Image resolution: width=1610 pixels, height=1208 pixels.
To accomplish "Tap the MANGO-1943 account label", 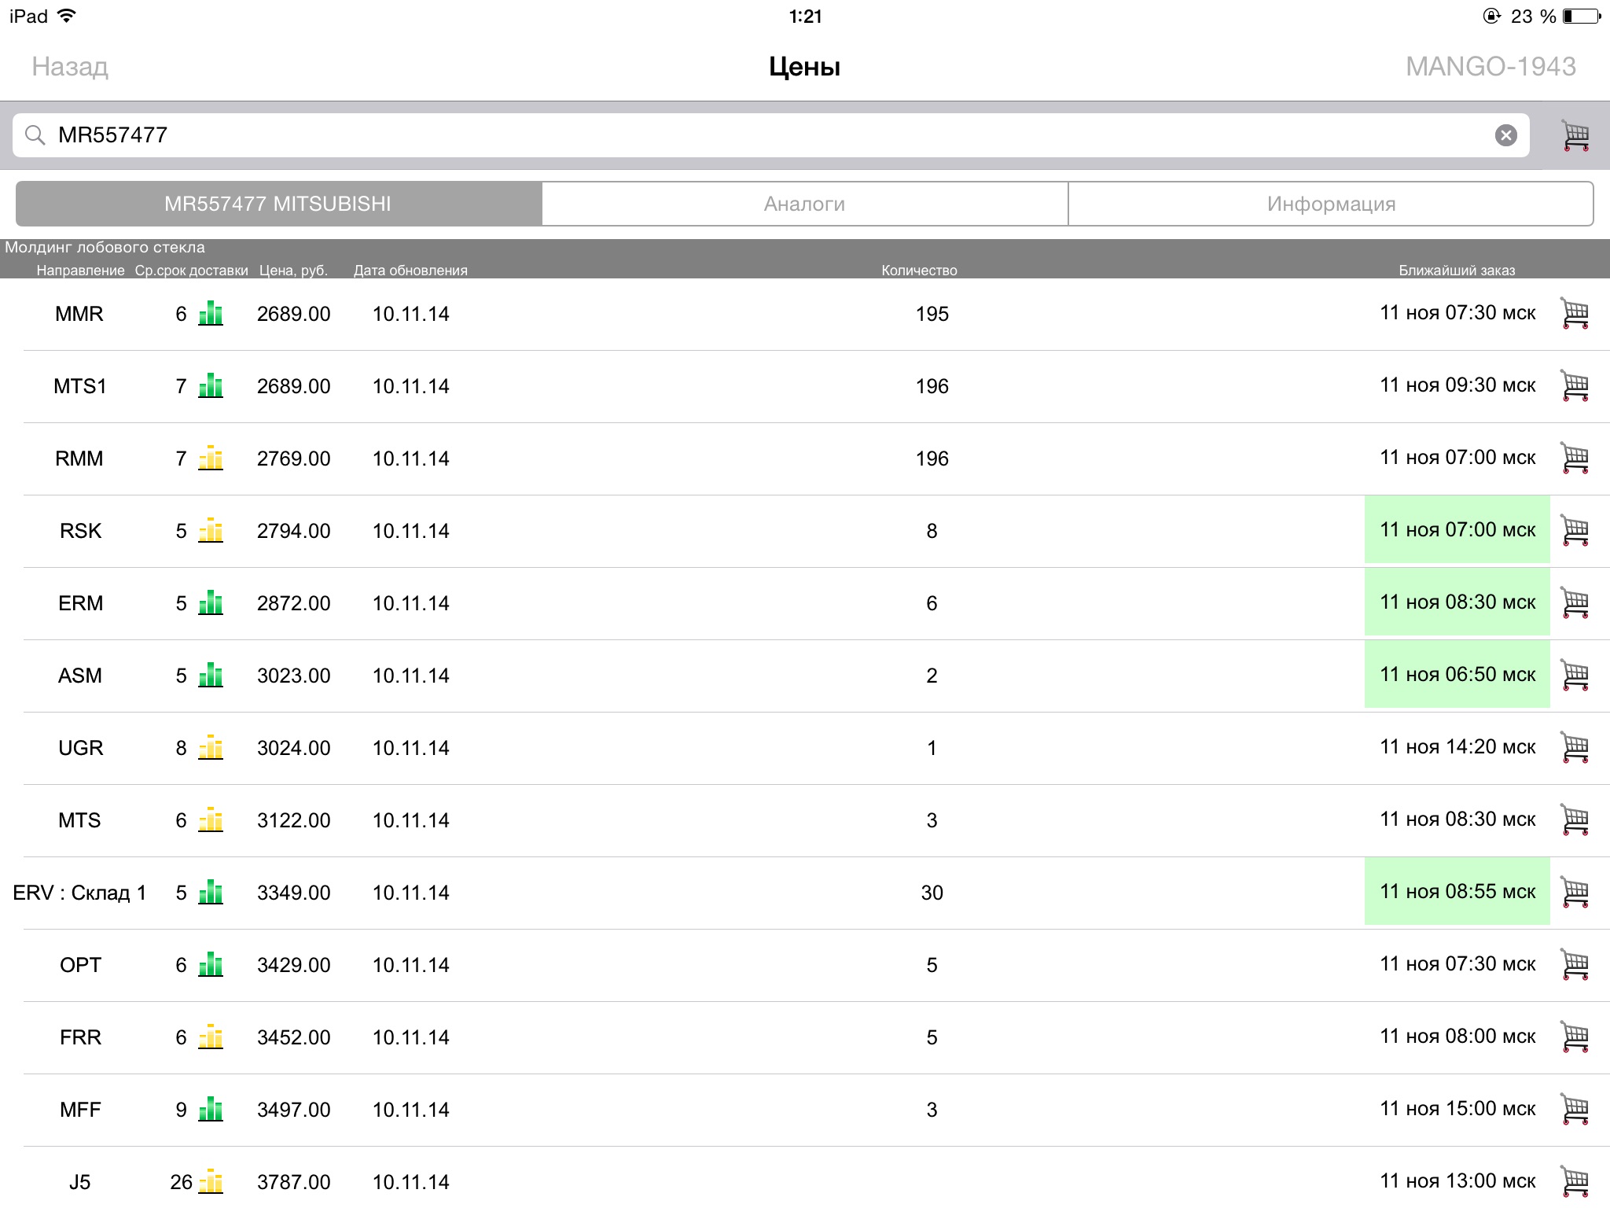I will pos(1490,67).
